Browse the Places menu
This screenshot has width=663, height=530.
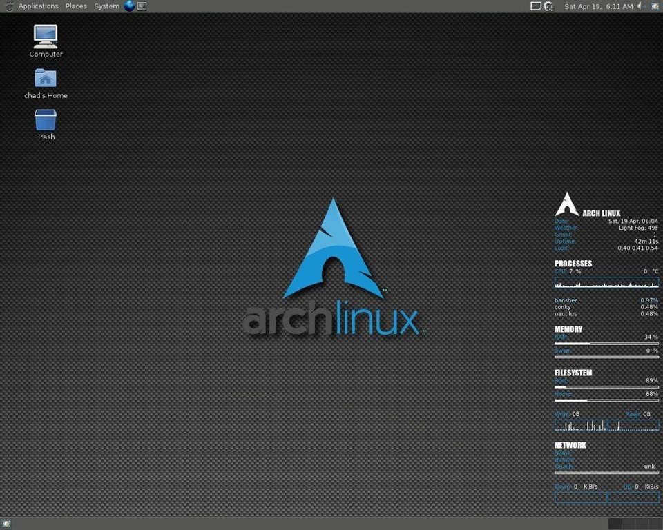click(x=76, y=6)
